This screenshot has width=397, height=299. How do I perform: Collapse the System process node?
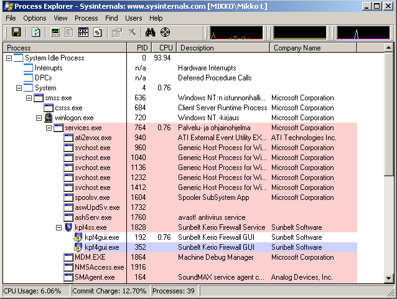(19, 88)
